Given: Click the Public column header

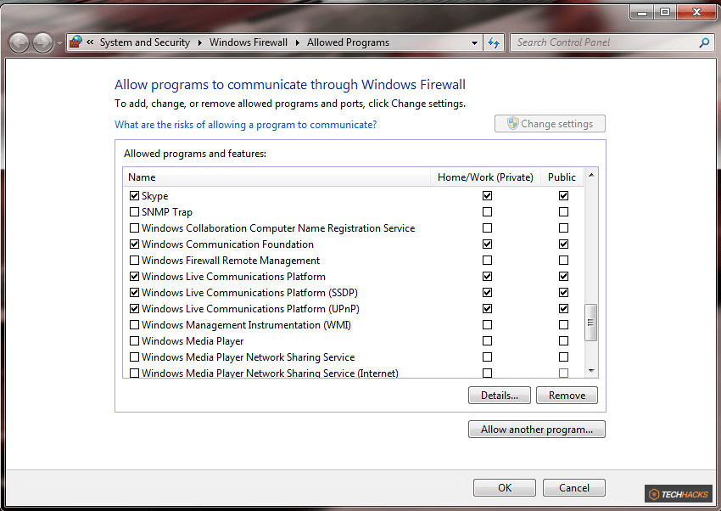Looking at the screenshot, I should tap(562, 177).
